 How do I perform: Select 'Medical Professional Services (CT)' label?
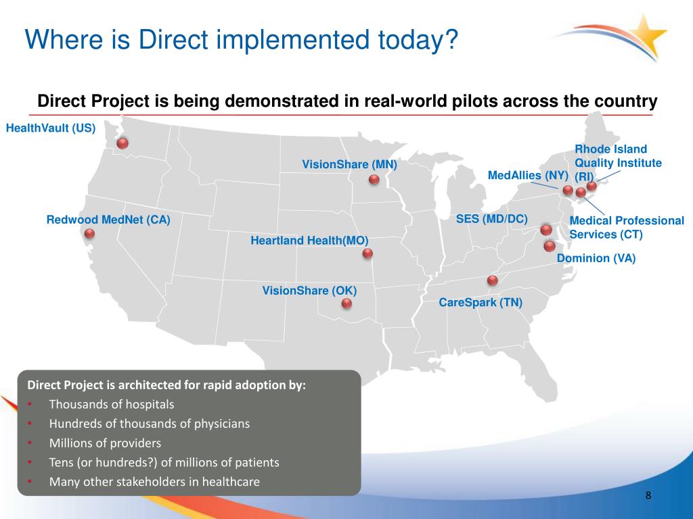coord(627,227)
